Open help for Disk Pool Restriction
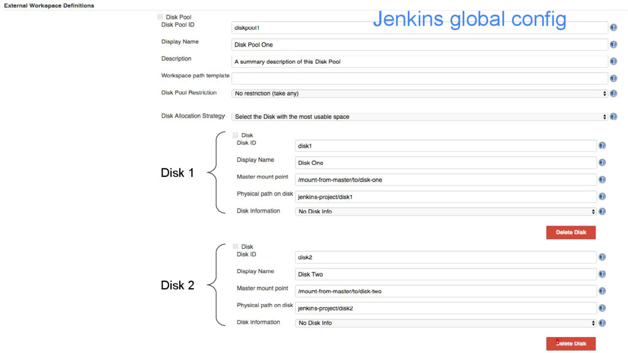Viewport: 628px width, 353px height. coord(613,93)
